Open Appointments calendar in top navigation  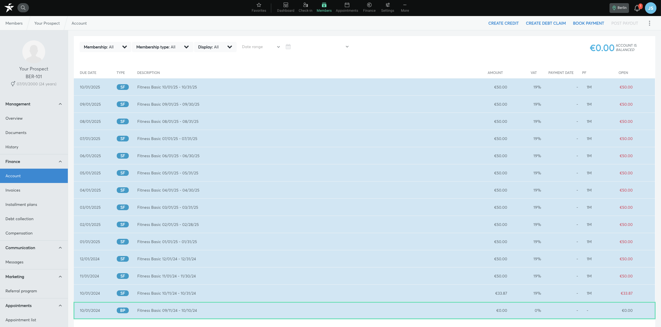[x=347, y=8]
